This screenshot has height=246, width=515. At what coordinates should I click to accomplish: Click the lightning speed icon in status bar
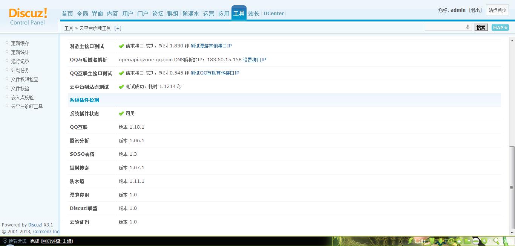point(411,241)
